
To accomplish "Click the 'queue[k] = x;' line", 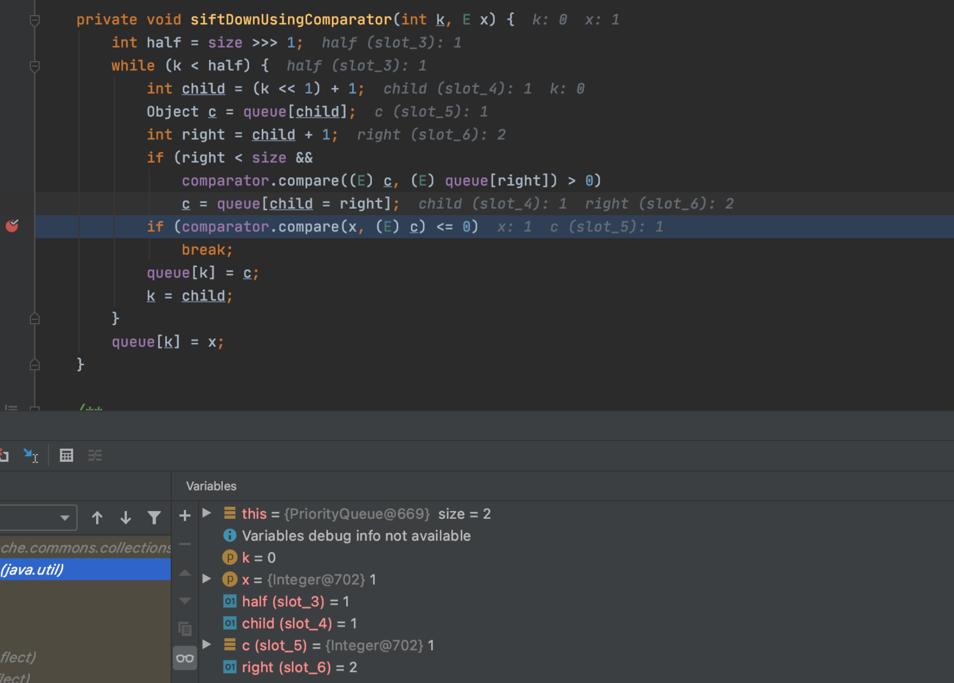I will point(168,342).
